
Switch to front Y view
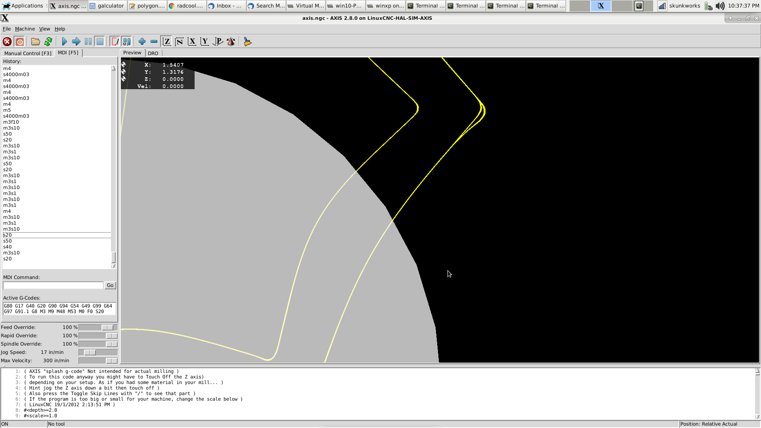click(x=205, y=42)
